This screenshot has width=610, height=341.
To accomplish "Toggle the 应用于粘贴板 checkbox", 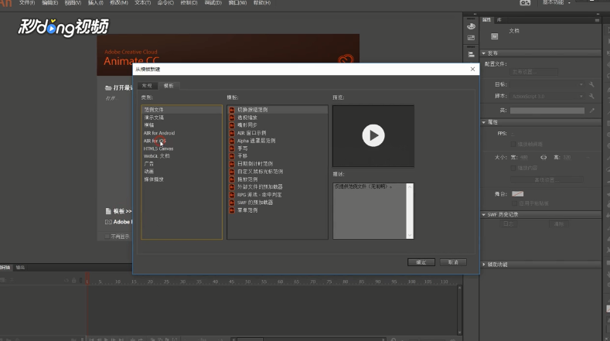I will (515, 203).
